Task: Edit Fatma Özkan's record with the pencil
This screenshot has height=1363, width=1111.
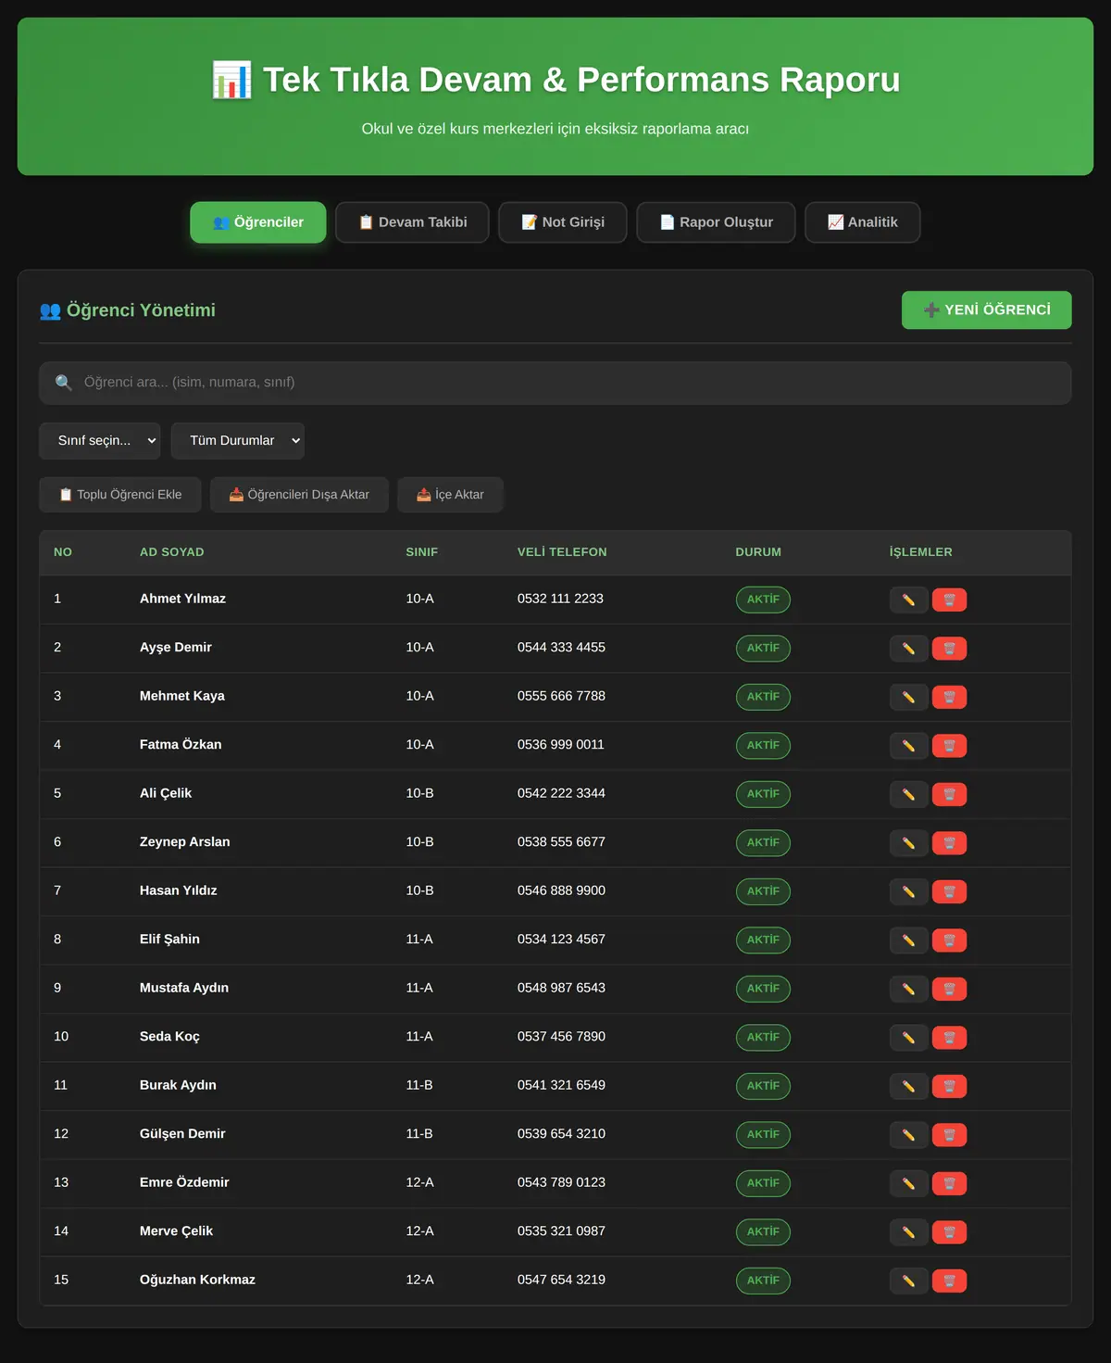Action: click(908, 746)
